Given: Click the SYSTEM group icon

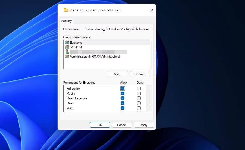Looking at the screenshot, I should point(67,47).
